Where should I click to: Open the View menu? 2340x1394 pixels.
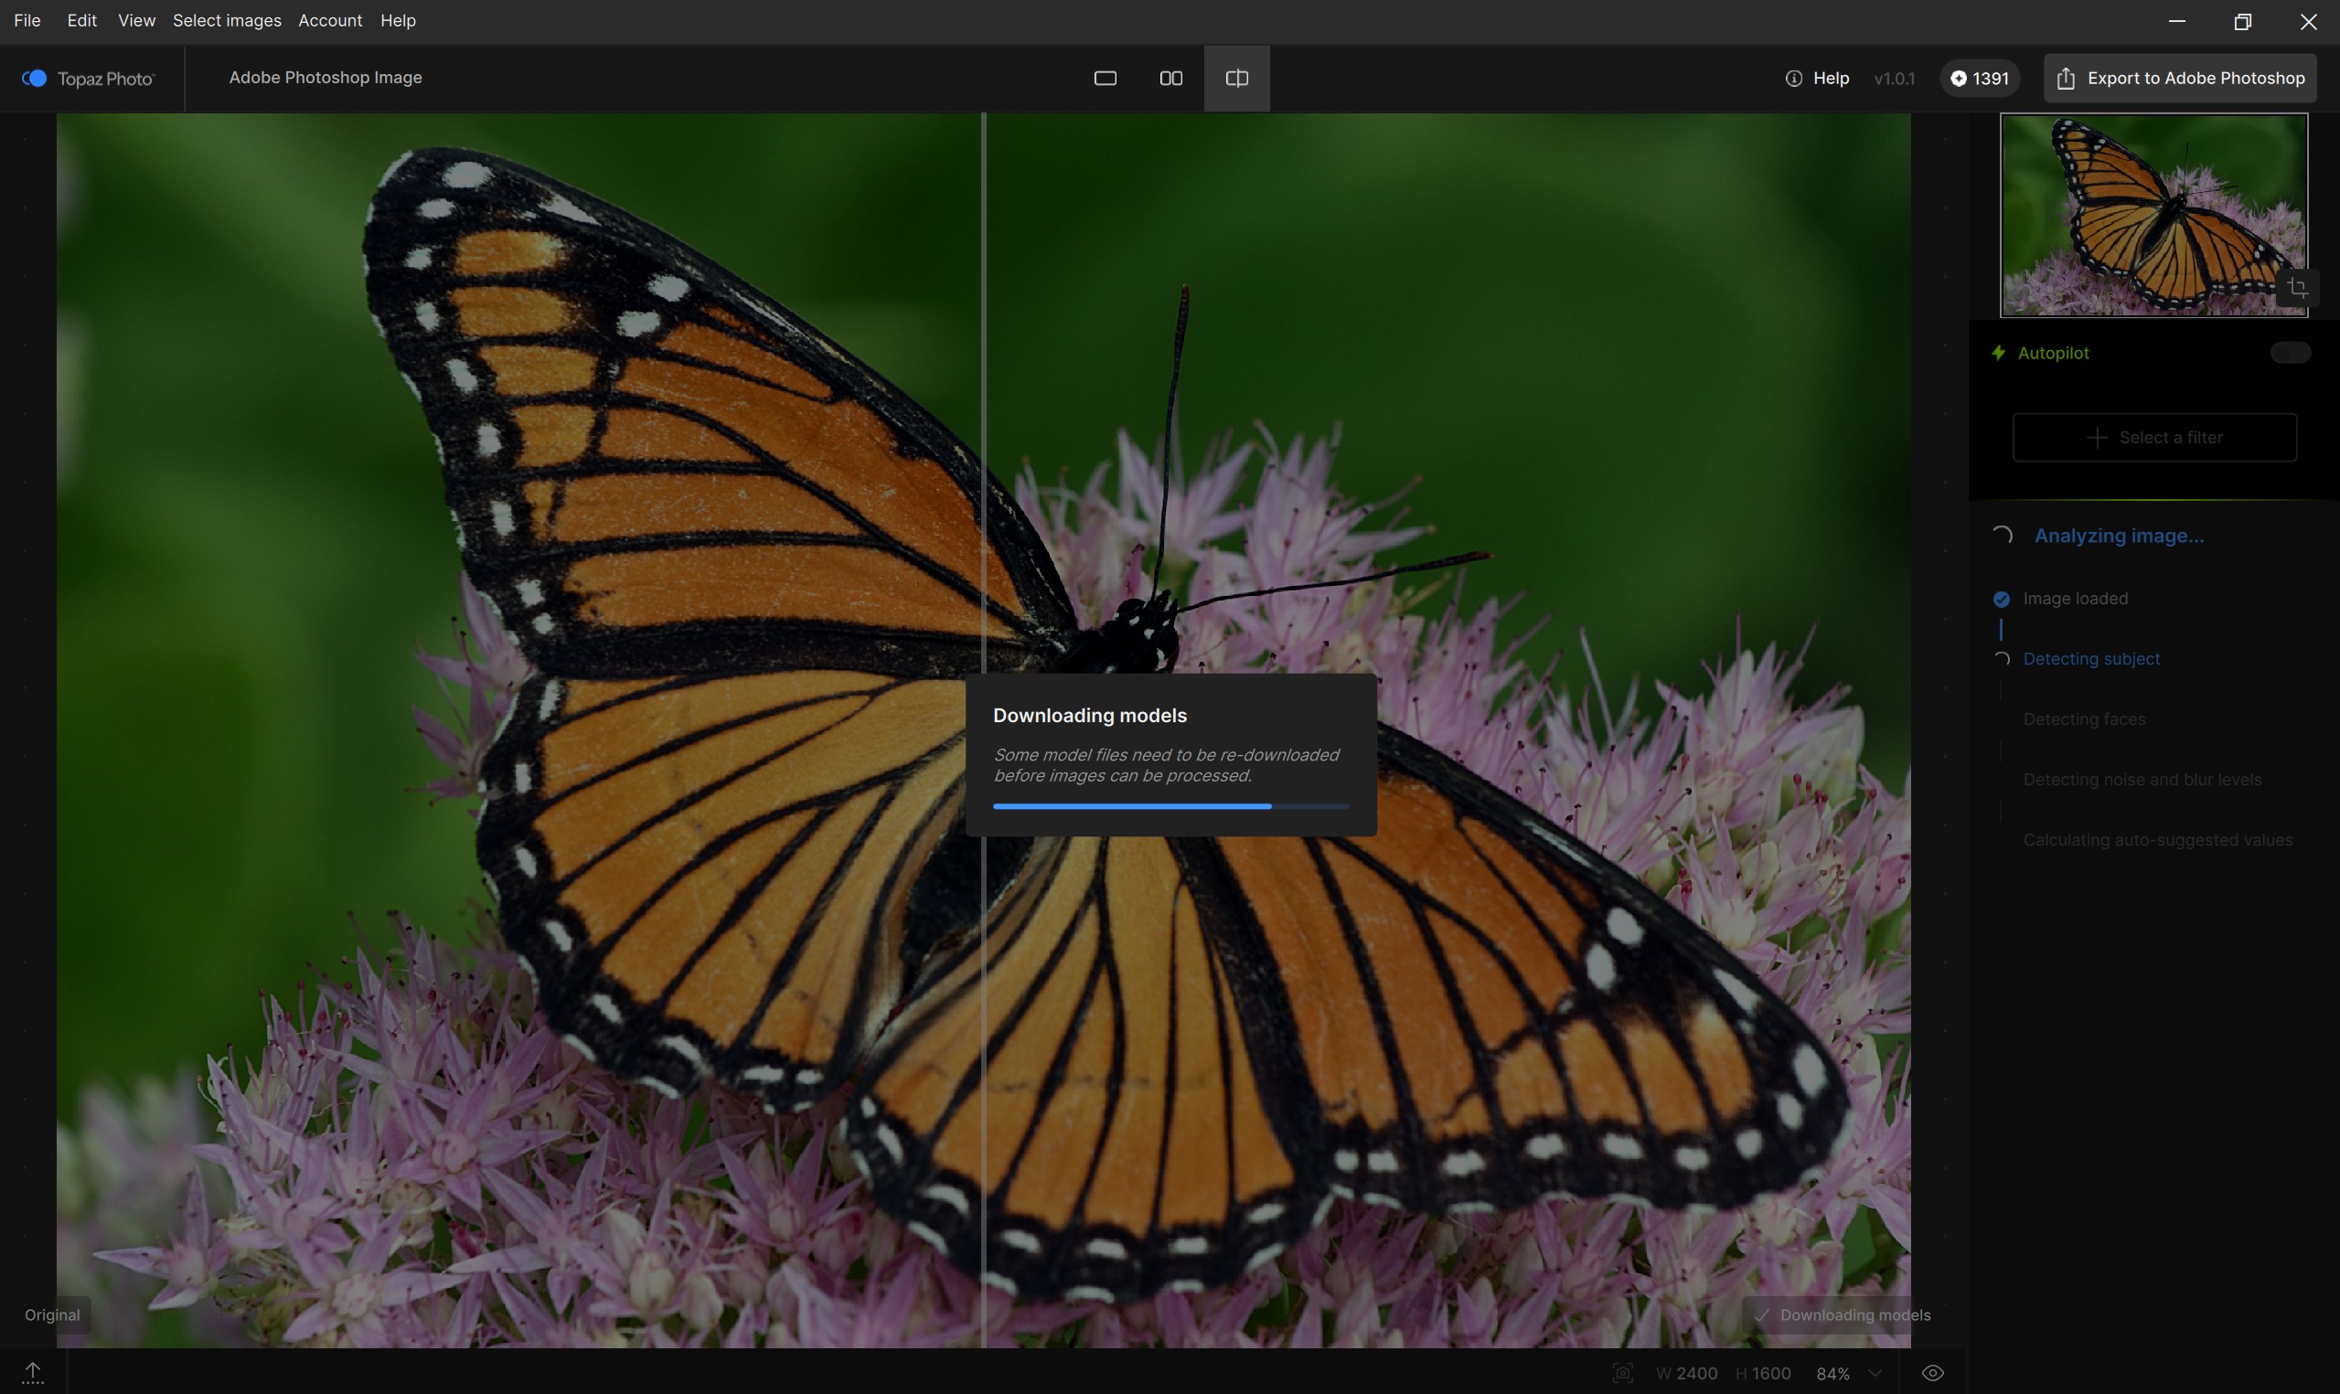point(136,21)
